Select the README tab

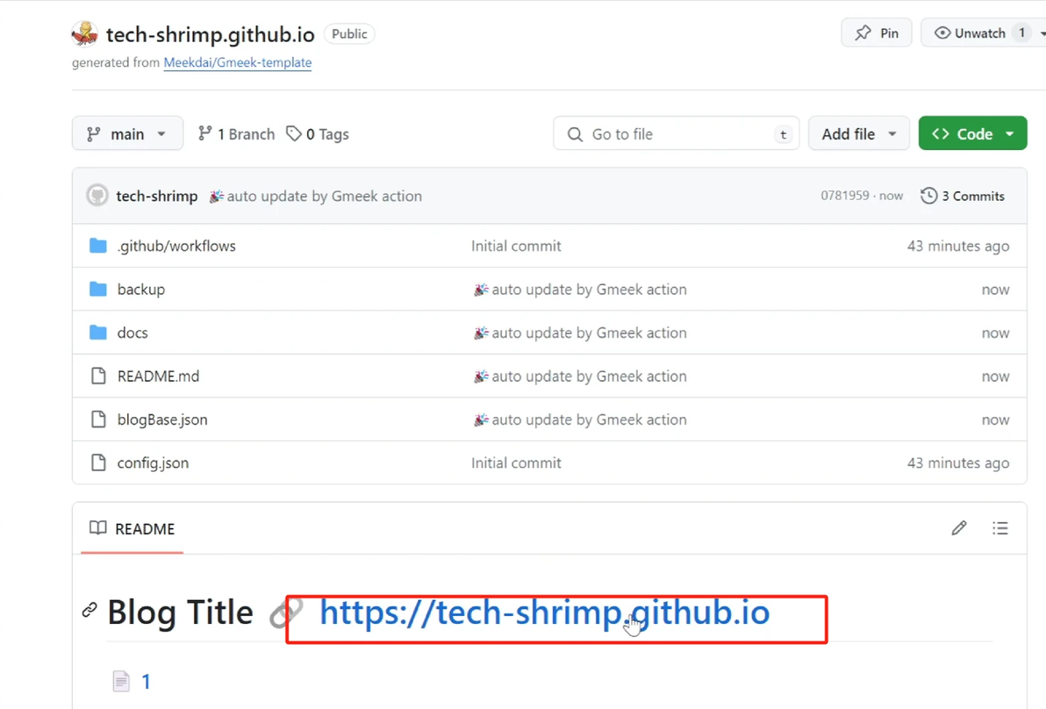click(x=133, y=529)
